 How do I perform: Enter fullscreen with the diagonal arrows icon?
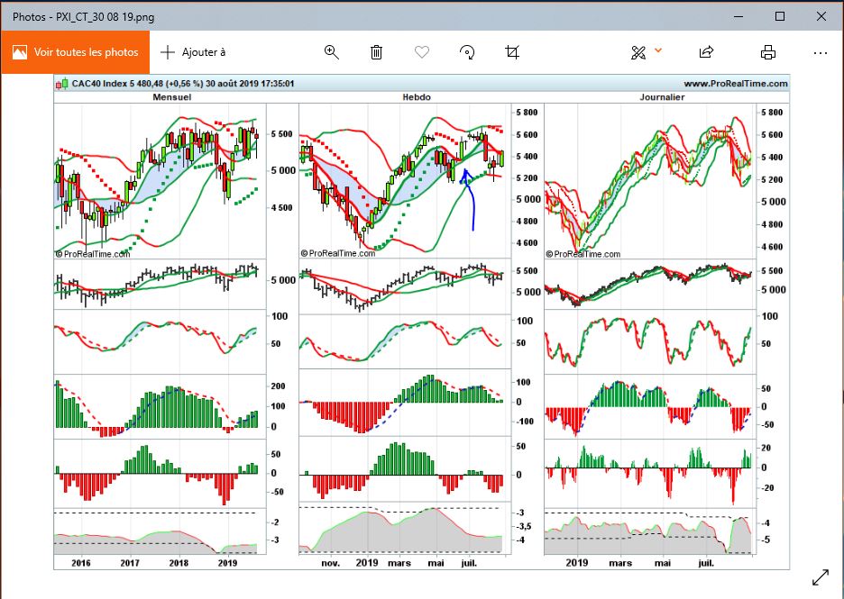coord(820,577)
